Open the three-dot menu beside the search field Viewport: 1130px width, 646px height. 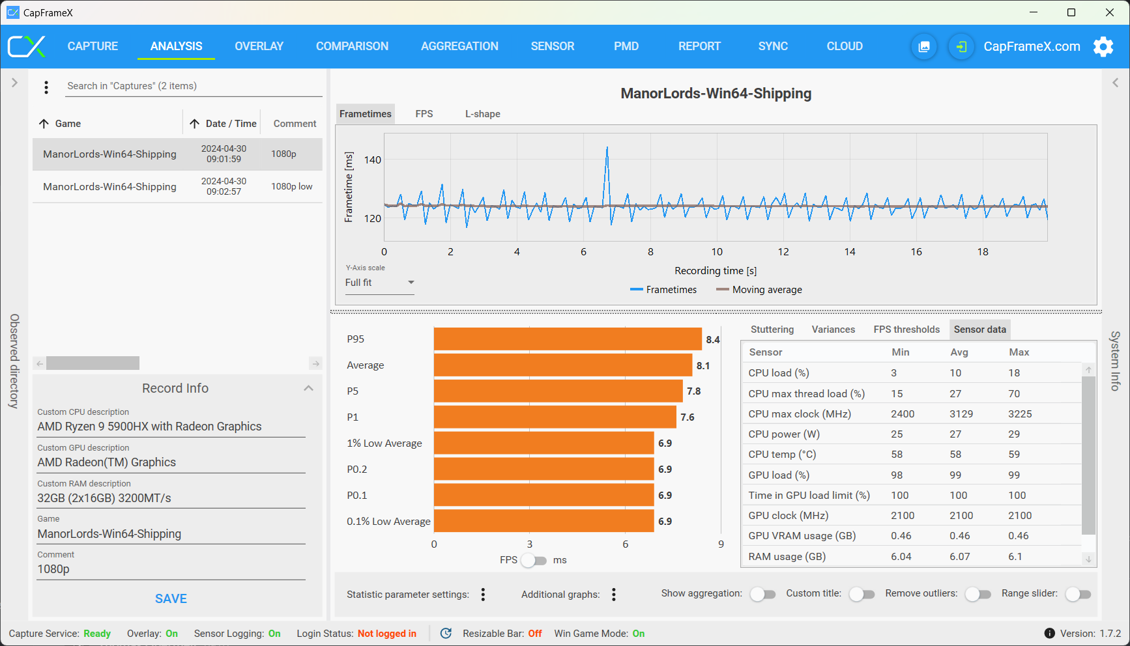coord(46,87)
